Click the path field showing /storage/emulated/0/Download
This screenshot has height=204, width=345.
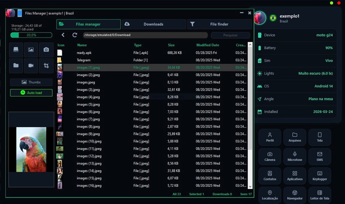(145, 35)
